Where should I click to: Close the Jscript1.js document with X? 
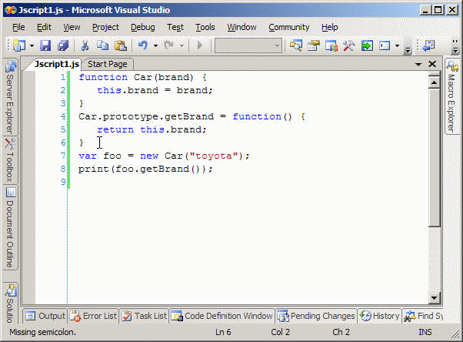[x=432, y=65]
